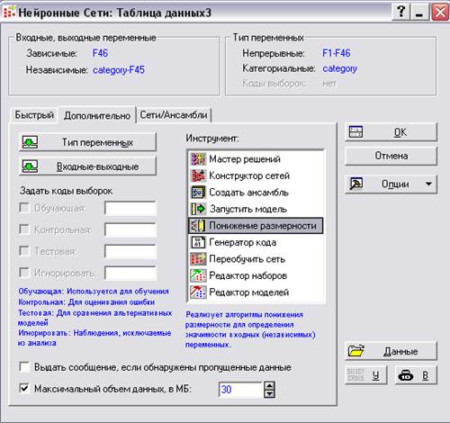
Task: Click the Игнорировать code input field
Action: point(130,274)
